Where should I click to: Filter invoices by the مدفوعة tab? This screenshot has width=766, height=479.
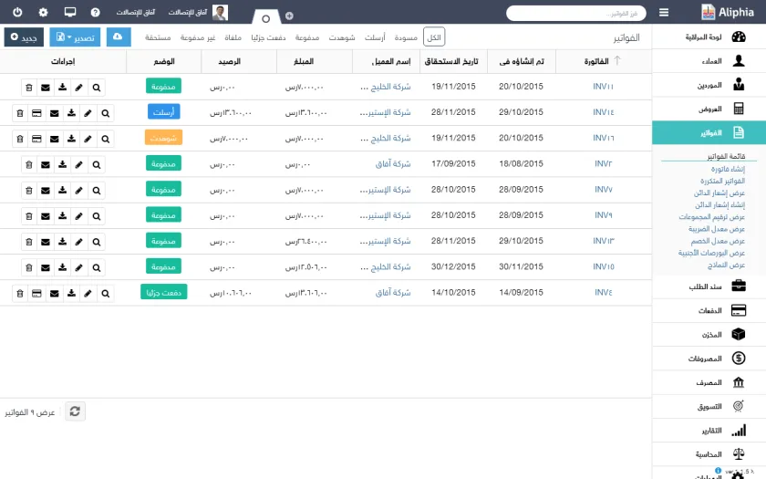pos(307,37)
